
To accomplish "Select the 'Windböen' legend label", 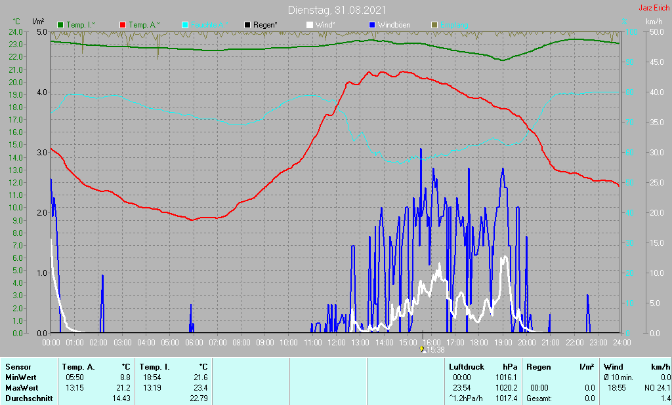I will pos(394,26).
